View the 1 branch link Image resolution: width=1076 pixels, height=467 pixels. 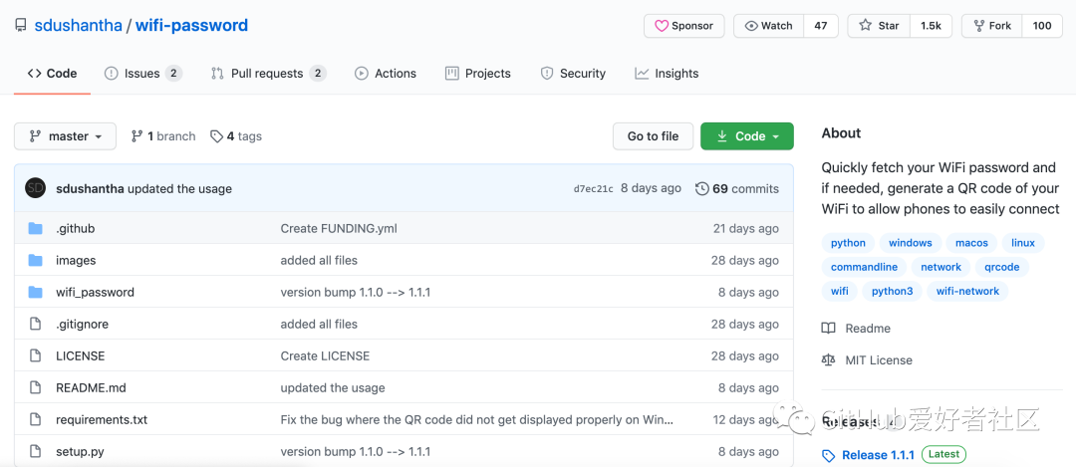tap(163, 136)
